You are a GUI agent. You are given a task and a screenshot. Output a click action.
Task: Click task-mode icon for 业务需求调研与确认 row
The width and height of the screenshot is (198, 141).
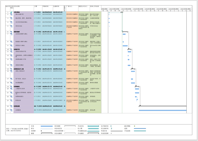[x=11, y=34]
